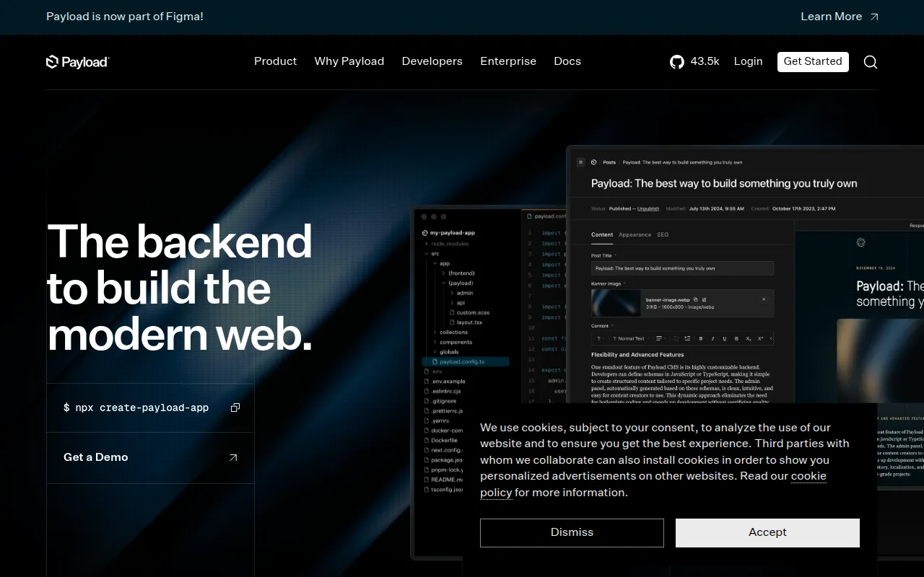Click the edit icon beside banner-image.webp
The image size is (924, 577).
coord(704,299)
